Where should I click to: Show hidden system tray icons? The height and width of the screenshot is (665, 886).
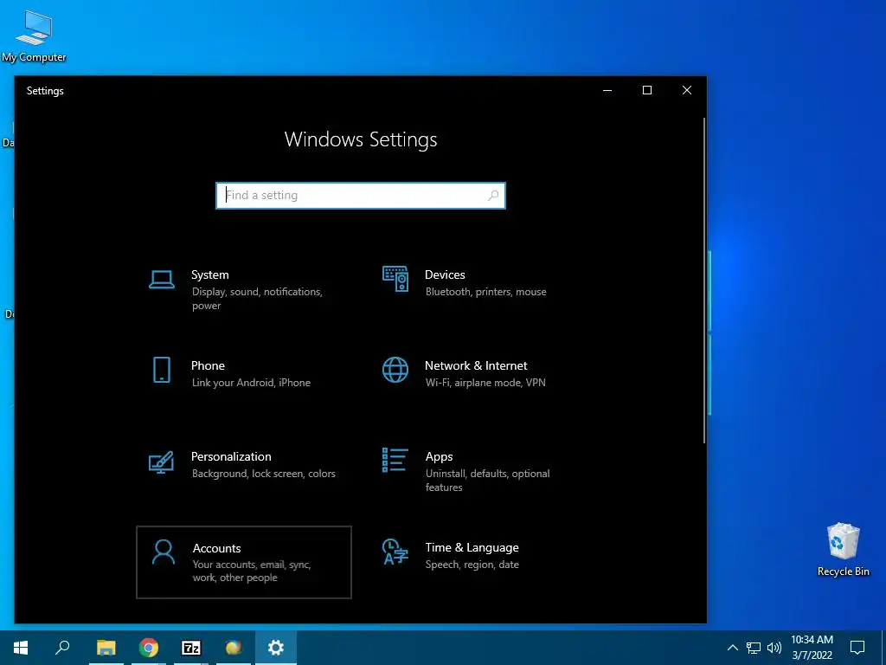[732, 648]
